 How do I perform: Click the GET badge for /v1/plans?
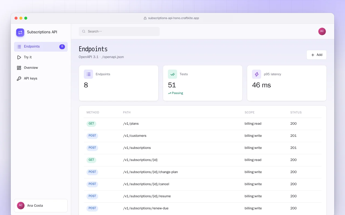[x=91, y=124]
